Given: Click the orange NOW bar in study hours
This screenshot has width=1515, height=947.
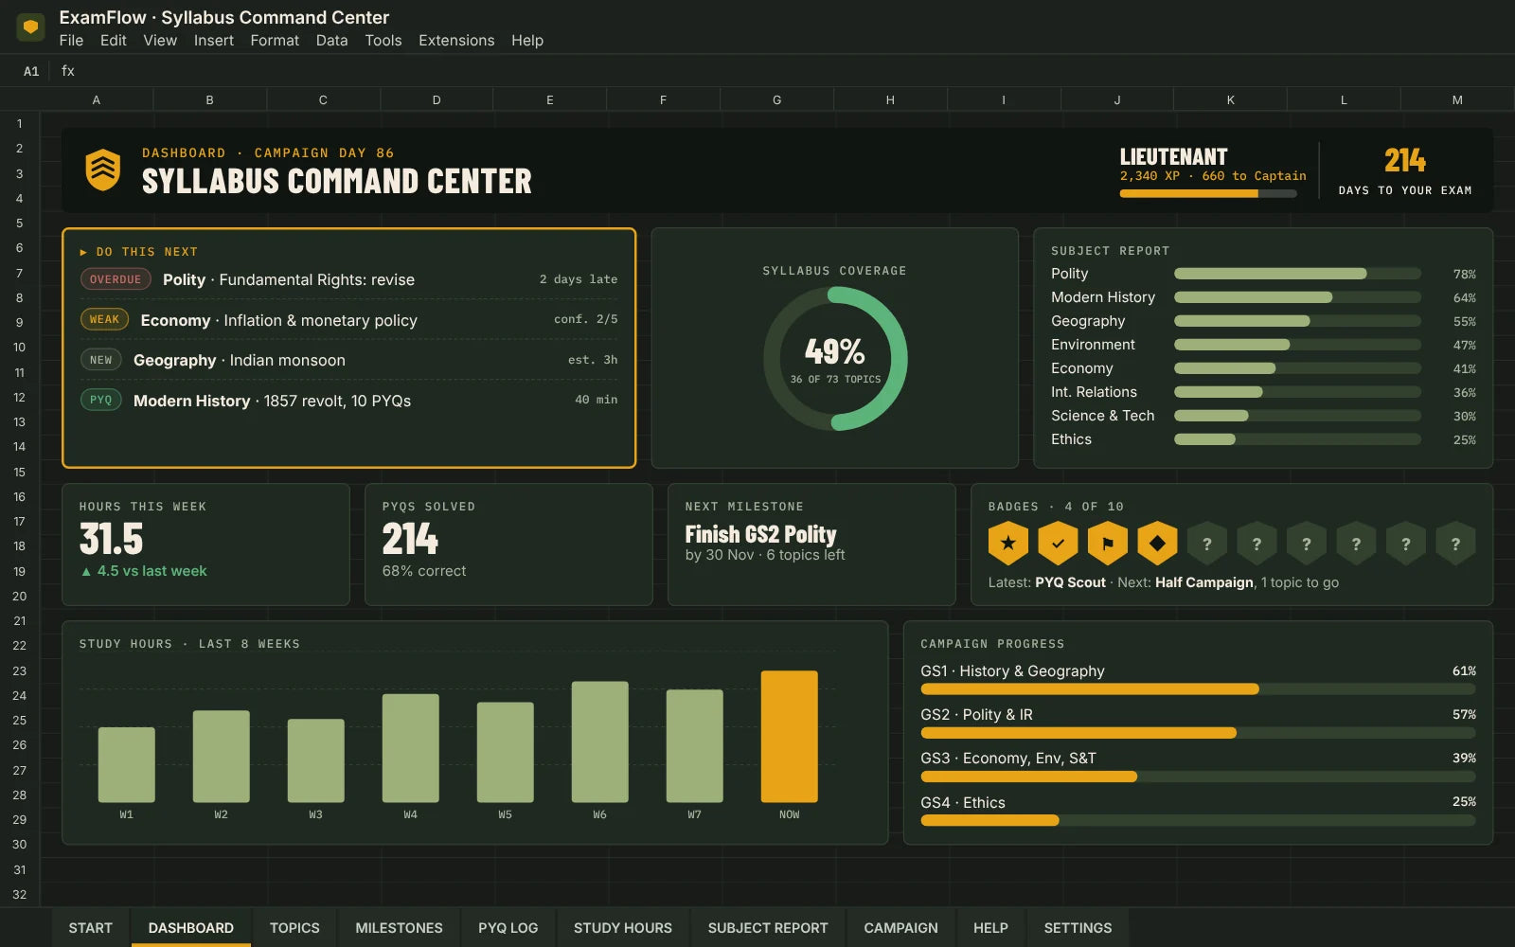Looking at the screenshot, I should point(789,737).
